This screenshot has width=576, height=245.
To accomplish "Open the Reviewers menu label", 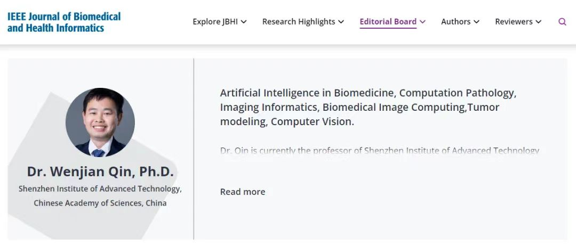I will coord(514,22).
